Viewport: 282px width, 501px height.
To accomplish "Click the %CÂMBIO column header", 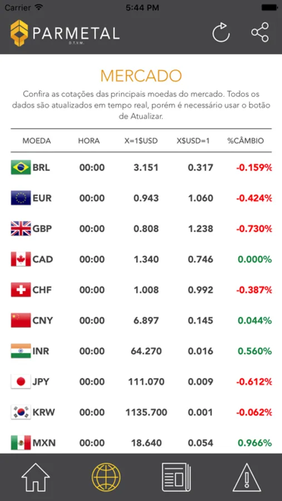I will point(246,141).
